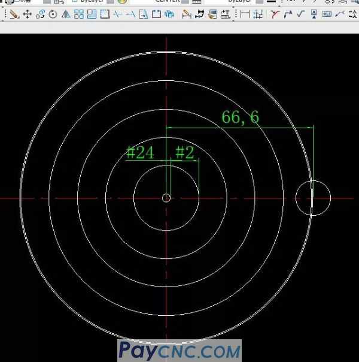Click the pencil dimension edit icon

click(186, 14)
